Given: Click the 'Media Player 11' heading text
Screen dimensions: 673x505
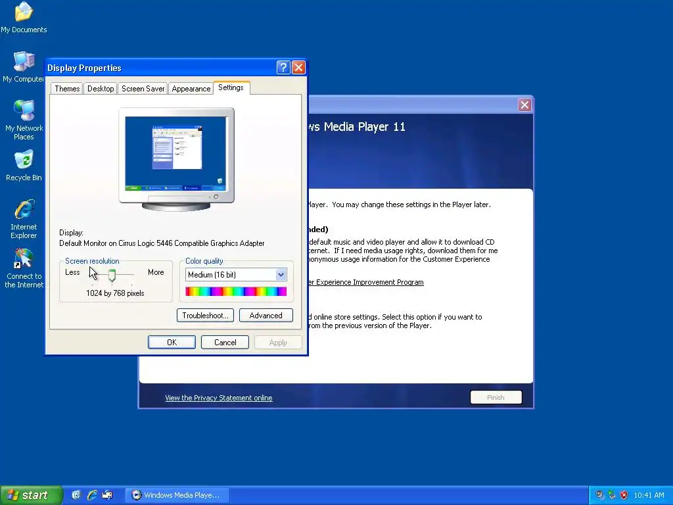Looking at the screenshot, I should (364, 127).
